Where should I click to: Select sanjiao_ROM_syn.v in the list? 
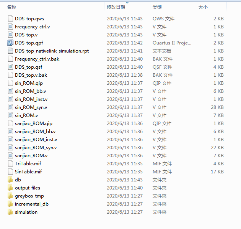point(36,147)
